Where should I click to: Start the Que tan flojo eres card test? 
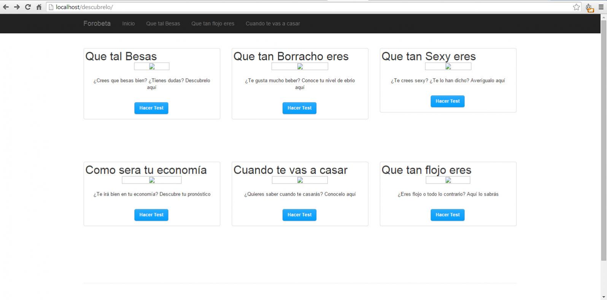tap(447, 215)
